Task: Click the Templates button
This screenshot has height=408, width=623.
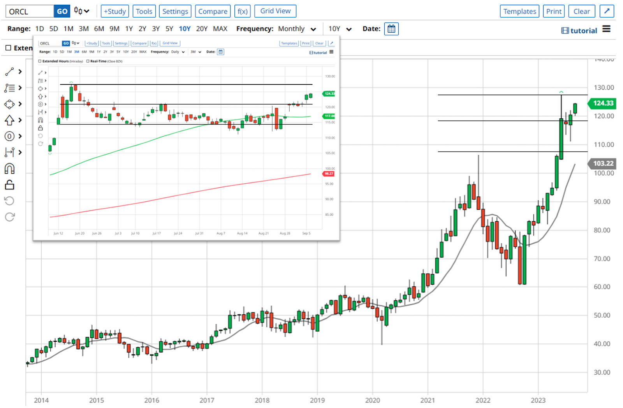Action: coord(519,11)
